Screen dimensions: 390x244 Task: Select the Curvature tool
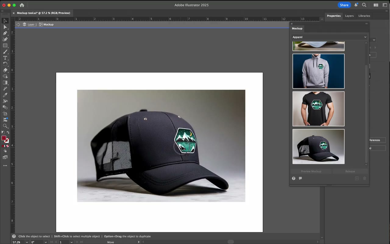click(5, 39)
